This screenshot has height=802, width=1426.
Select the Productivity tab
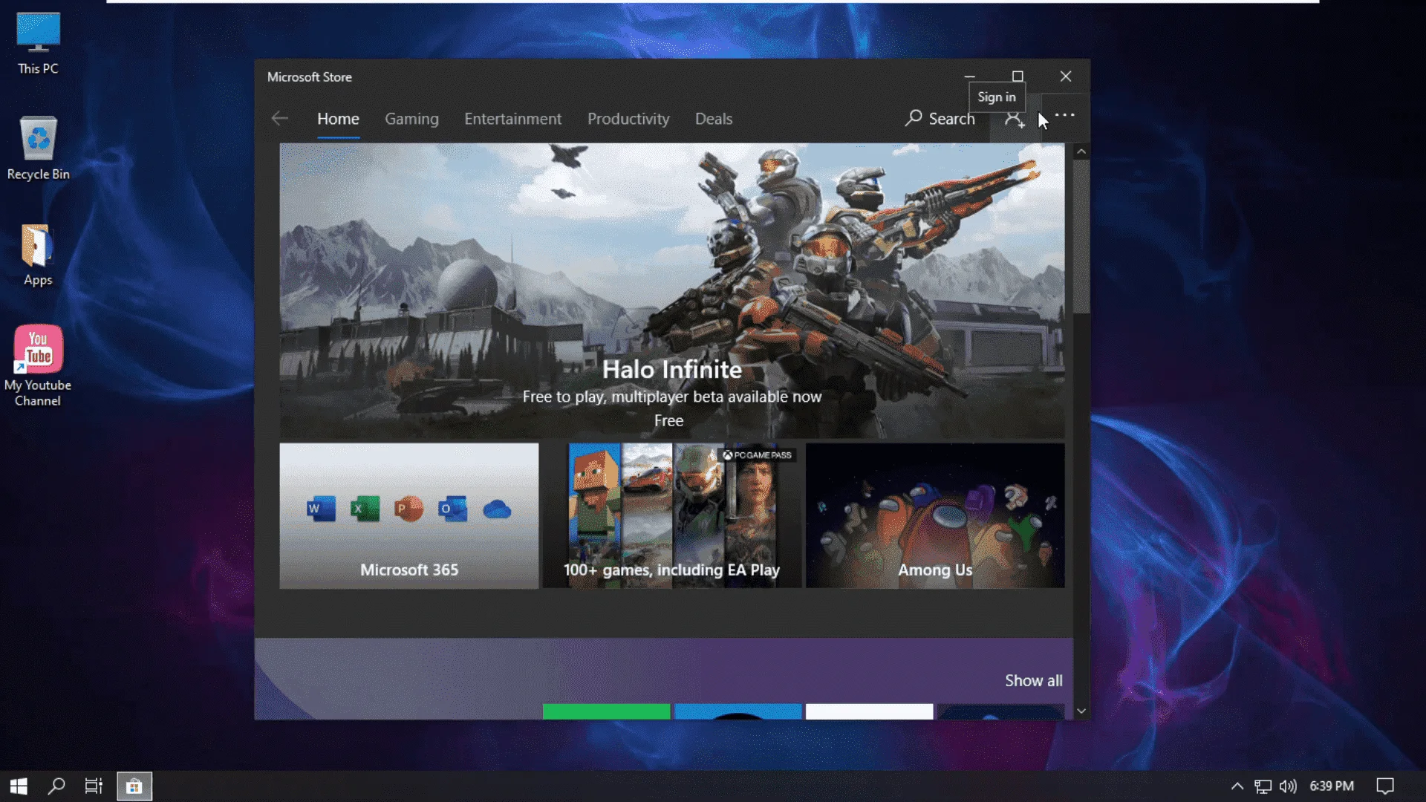(x=628, y=119)
